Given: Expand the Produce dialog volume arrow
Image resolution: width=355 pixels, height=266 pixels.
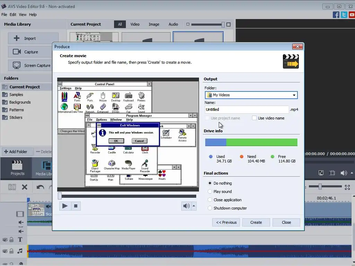Looking at the screenshot, I should click(194, 206).
